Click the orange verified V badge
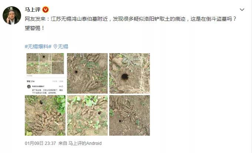 [x=46, y=10]
